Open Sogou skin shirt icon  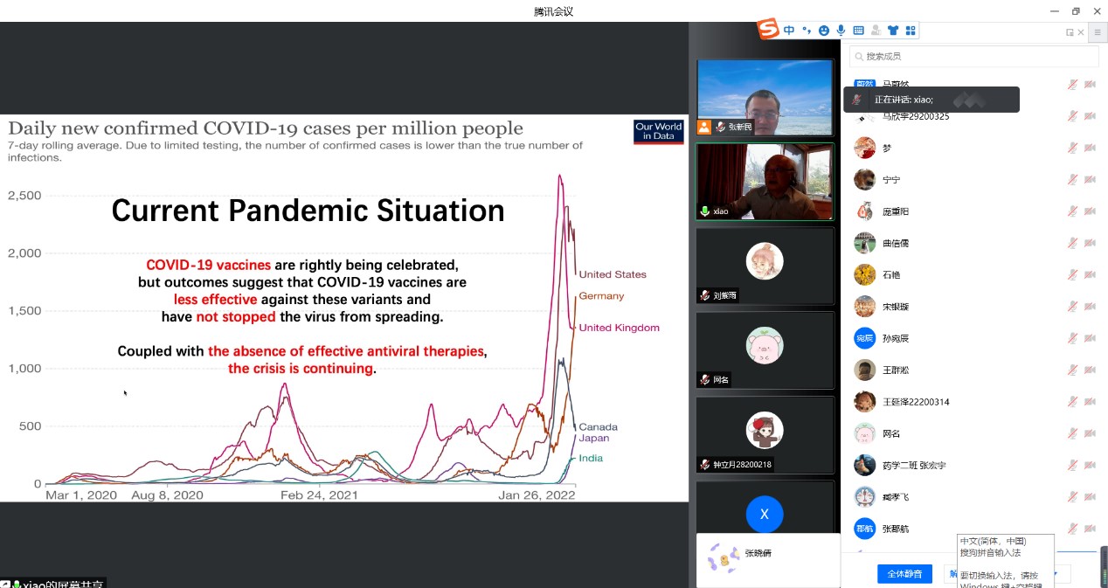coord(892,31)
